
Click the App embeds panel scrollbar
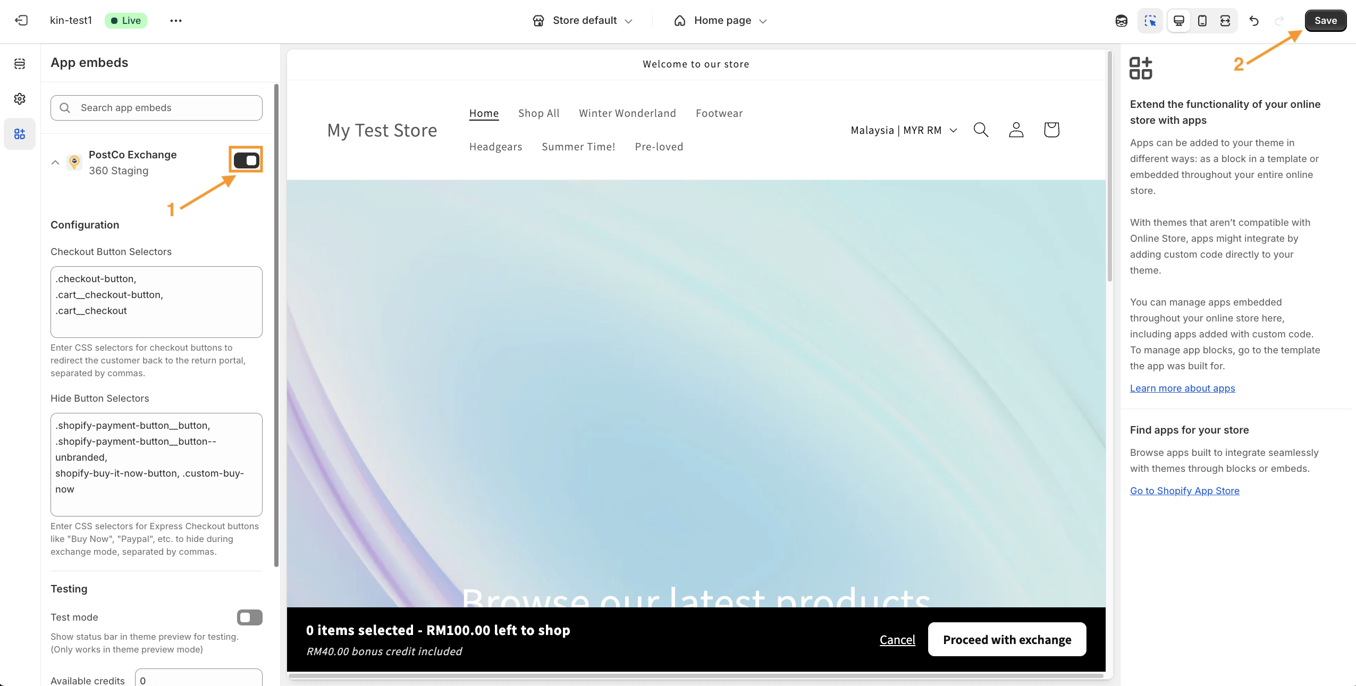point(276,325)
